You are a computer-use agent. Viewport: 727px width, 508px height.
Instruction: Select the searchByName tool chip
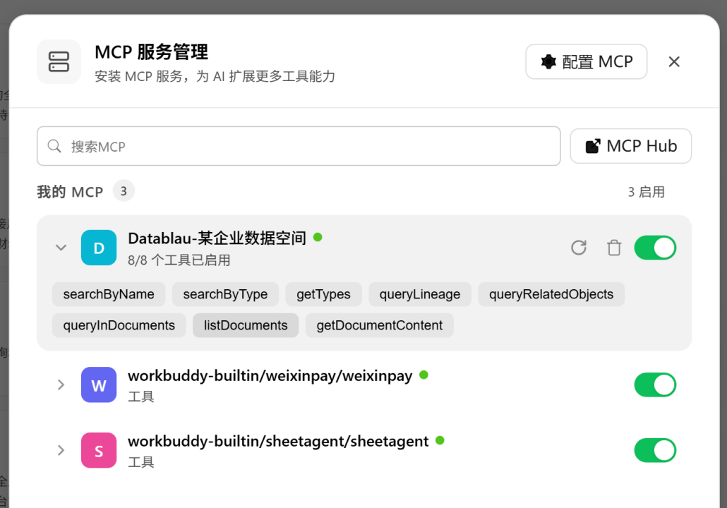click(109, 294)
